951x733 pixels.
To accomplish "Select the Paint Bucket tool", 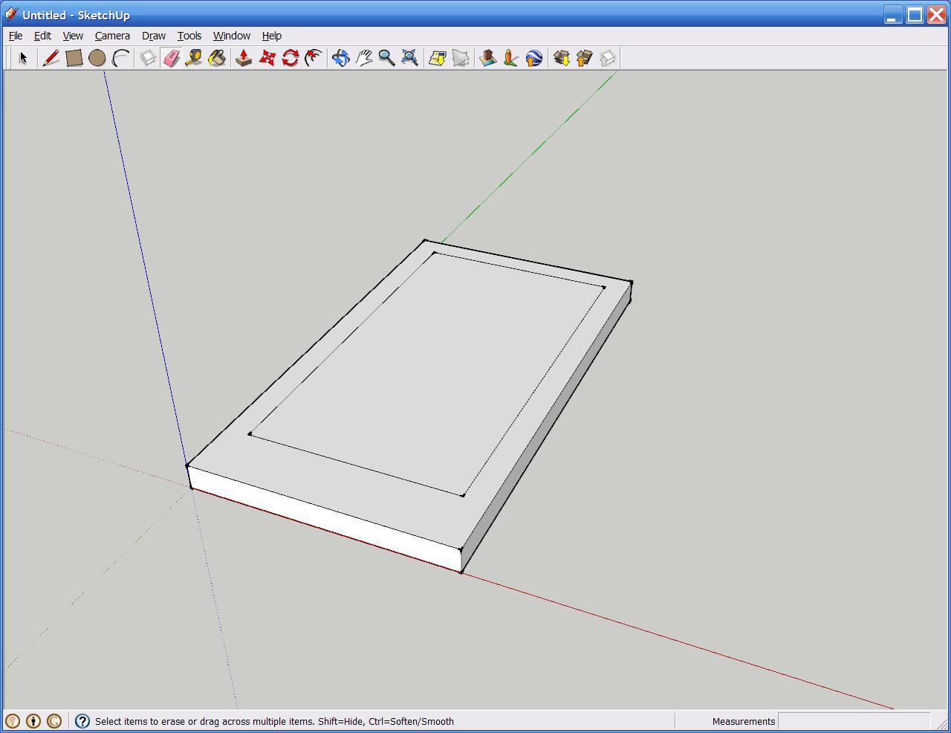I will click(217, 58).
